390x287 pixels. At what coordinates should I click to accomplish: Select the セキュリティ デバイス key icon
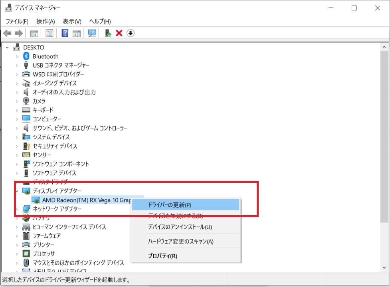(x=26, y=146)
